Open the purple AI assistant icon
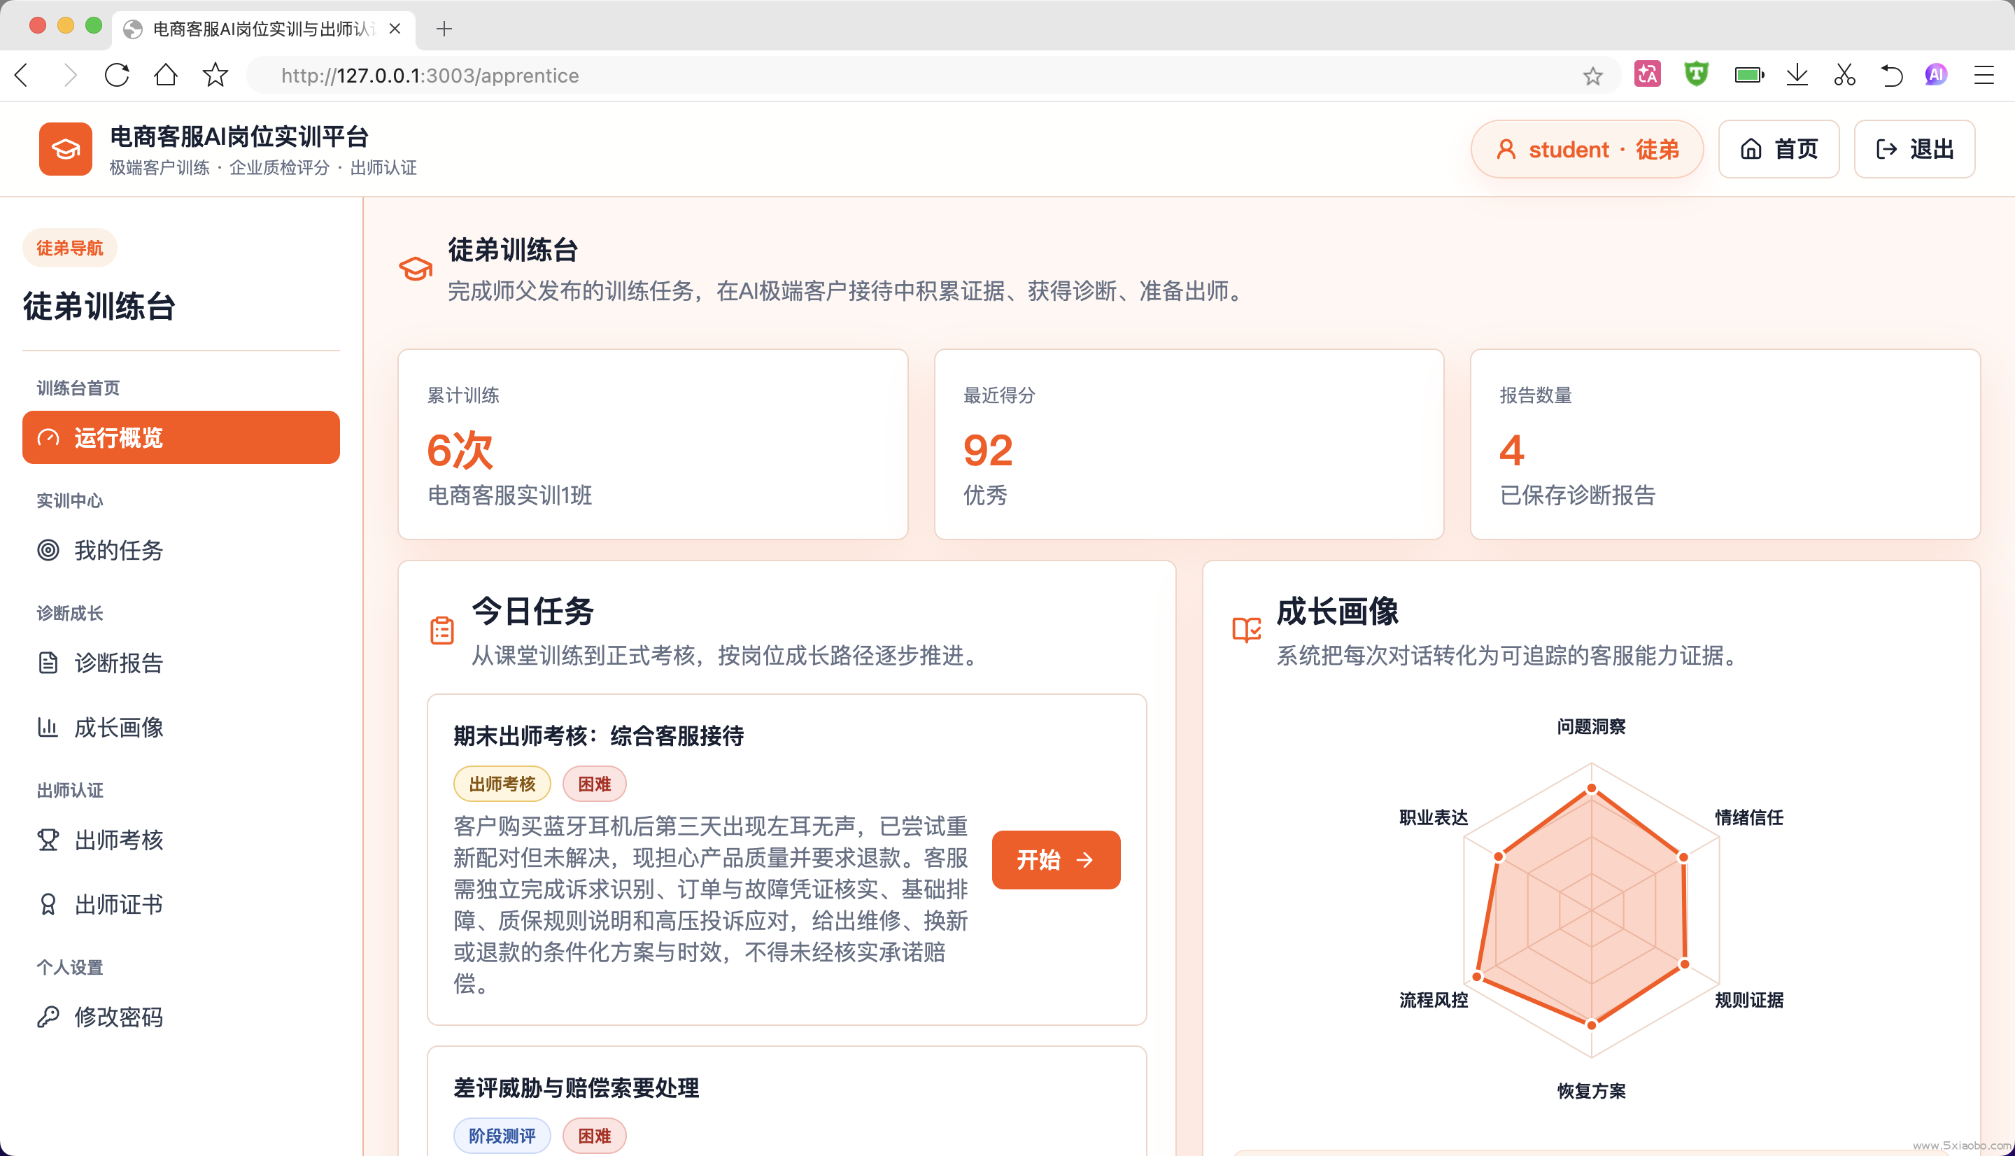The image size is (2015, 1156). tap(1936, 75)
